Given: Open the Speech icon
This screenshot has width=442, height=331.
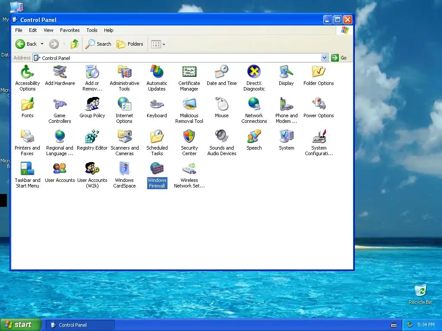Looking at the screenshot, I should tap(254, 140).
